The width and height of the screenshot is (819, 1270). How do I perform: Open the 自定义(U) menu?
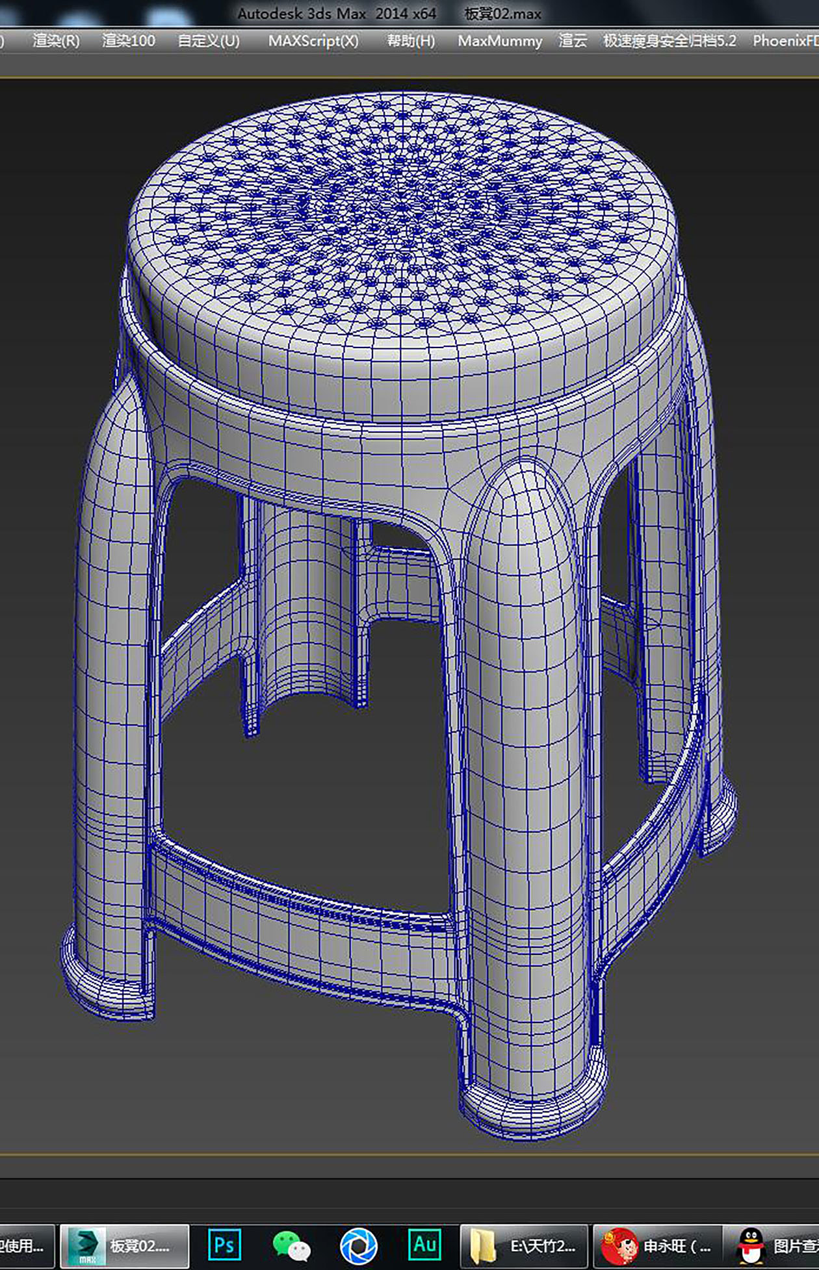click(x=209, y=41)
